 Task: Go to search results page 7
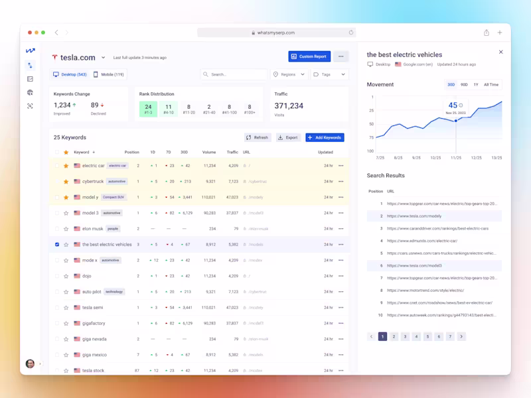click(450, 336)
